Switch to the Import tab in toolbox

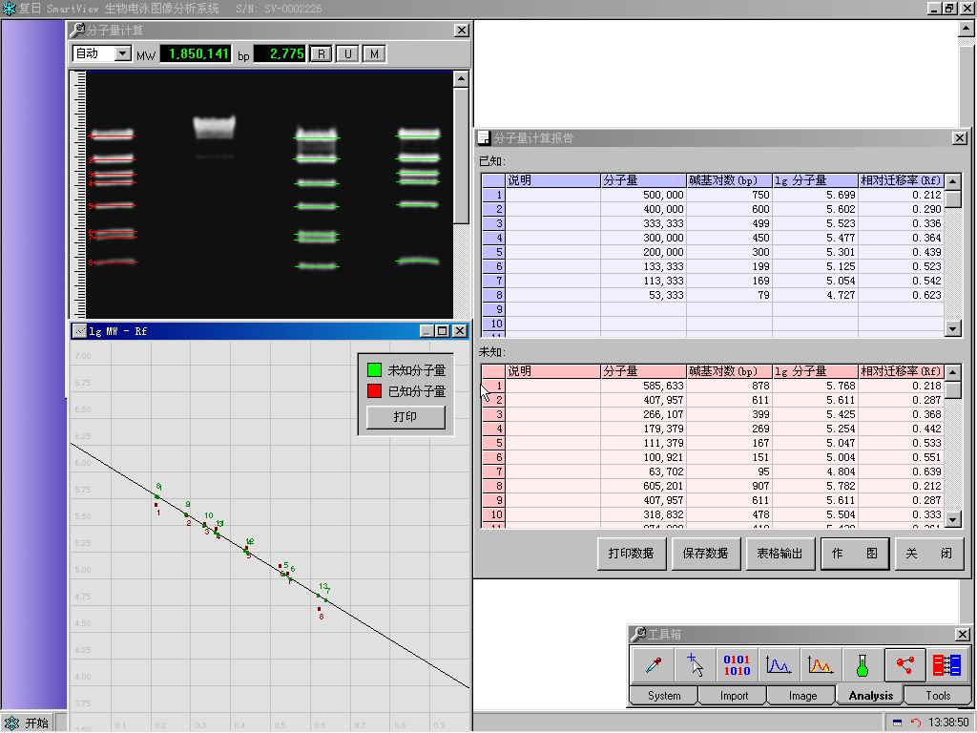[x=734, y=696]
